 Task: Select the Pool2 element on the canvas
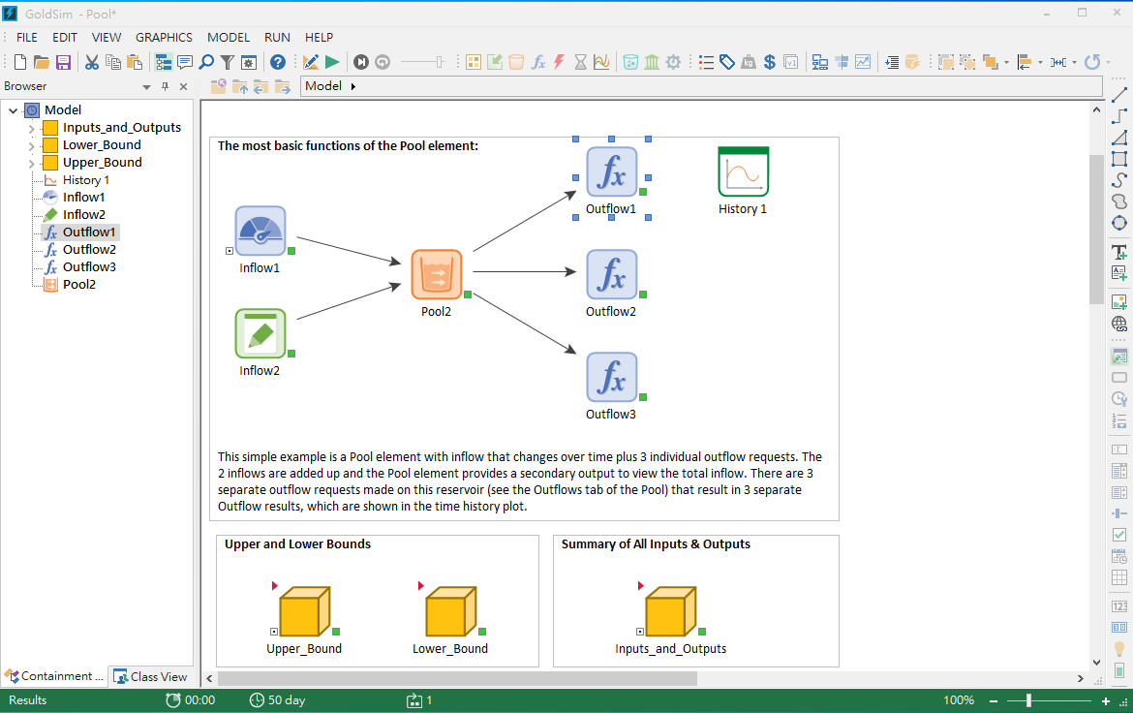tap(436, 275)
